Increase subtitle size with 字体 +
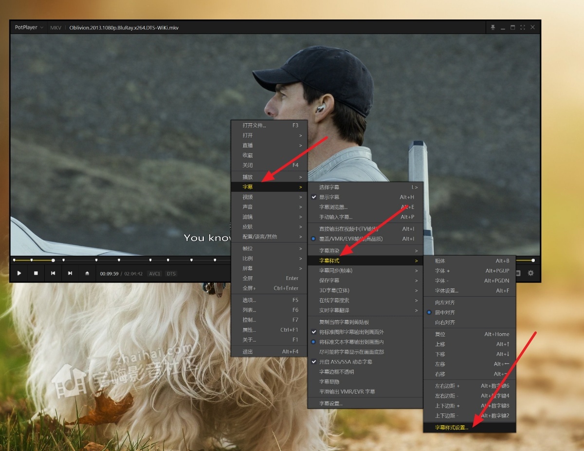The width and height of the screenshot is (584, 451). 470,271
